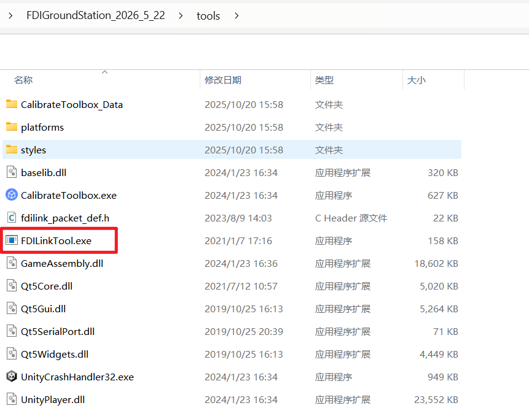Sort files by the 类型 column header

point(324,80)
